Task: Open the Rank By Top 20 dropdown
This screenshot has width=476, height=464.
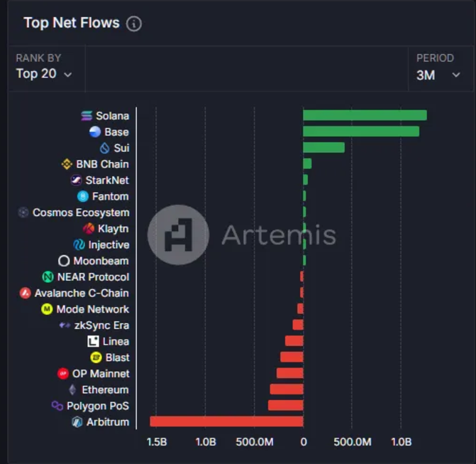Action: coord(44,74)
